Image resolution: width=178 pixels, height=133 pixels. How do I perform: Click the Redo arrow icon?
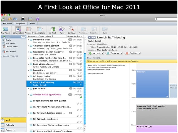(15, 19)
